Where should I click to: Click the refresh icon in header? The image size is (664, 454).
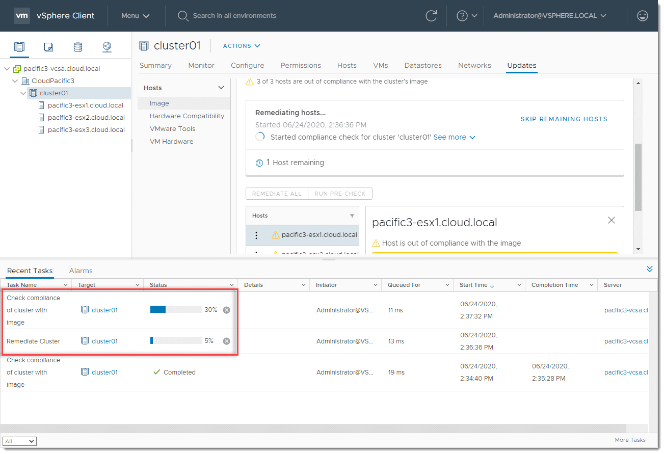pyautogui.click(x=431, y=16)
